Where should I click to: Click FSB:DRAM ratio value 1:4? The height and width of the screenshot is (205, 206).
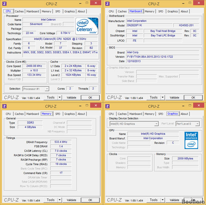coord(61,146)
